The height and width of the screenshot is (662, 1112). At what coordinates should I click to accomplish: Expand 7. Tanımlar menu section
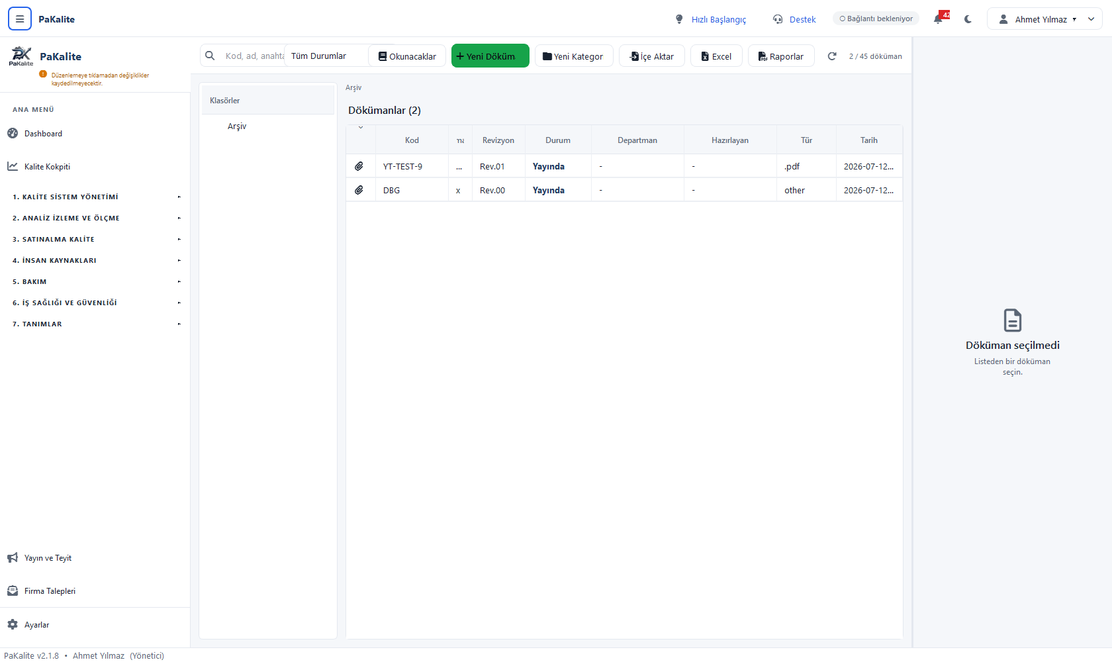click(96, 324)
